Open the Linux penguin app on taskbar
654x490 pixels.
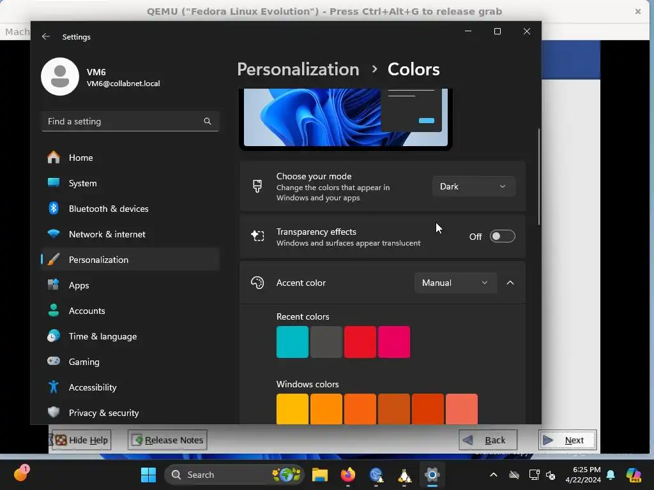pos(404,475)
